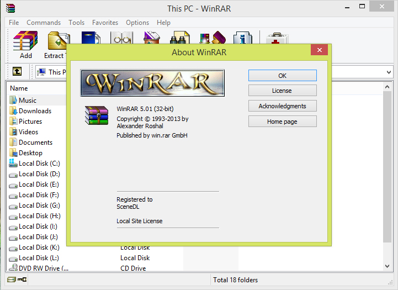Click the Test toolbar icon
Viewport: 398px width, 290px height.
coord(91,38)
